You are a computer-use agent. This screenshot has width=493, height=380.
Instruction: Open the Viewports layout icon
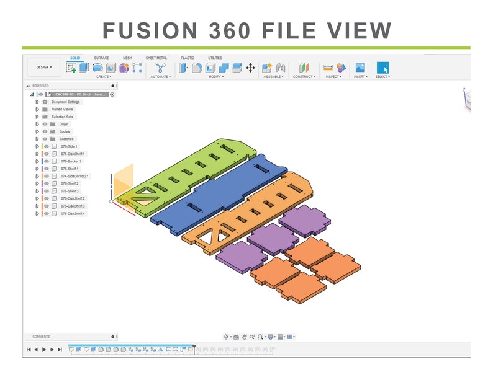[x=290, y=337]
